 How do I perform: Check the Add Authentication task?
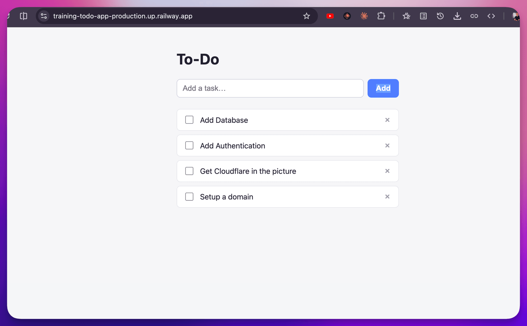(189, 145)
